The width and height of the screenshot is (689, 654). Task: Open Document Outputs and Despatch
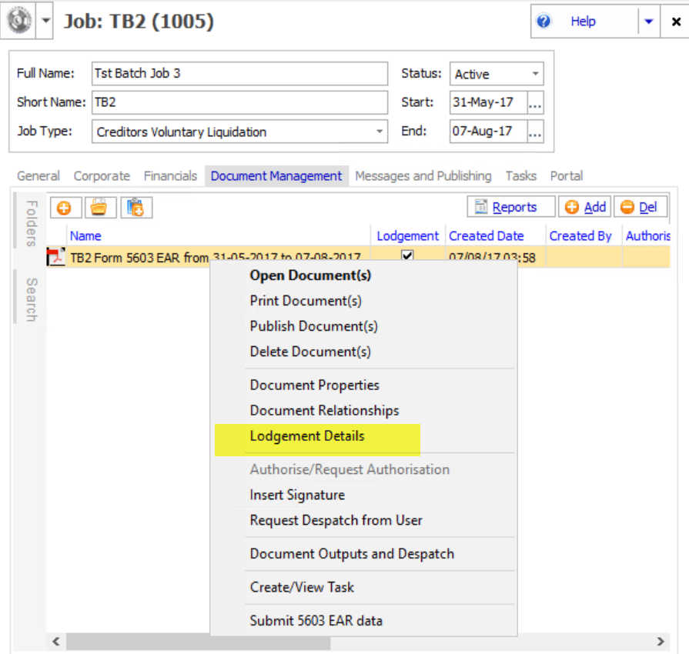[352, 554]
